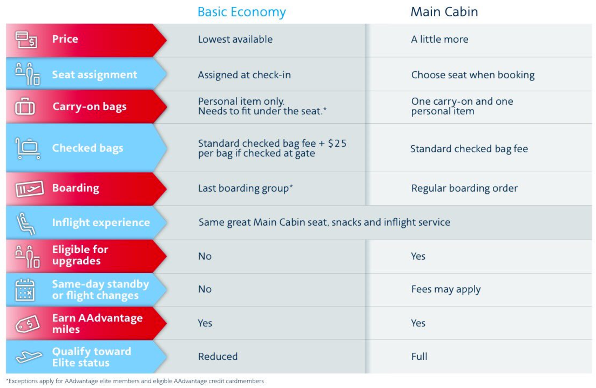596x388 pixels.
Task: Click the Seat assignment passenger icon
Action: tap(28, 74)
